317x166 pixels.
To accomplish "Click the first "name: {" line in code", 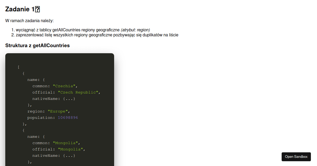I will tap(36, 80).
